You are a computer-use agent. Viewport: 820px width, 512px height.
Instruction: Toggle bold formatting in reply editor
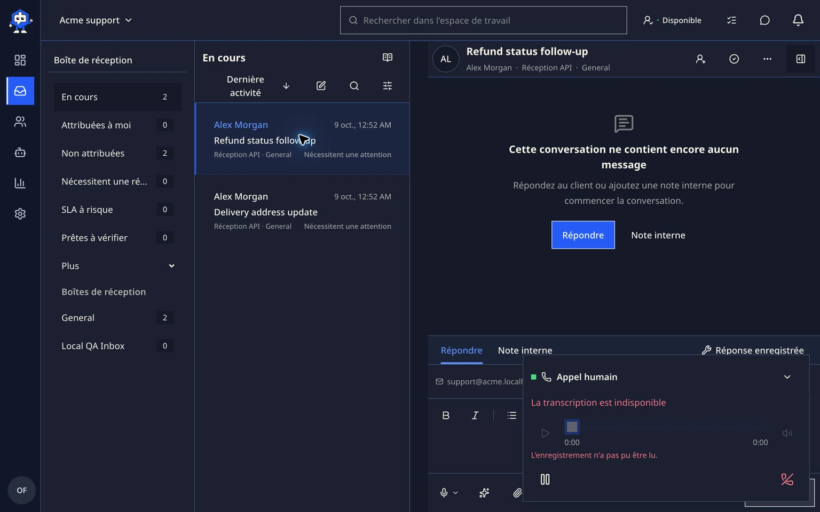click(446, 415)
